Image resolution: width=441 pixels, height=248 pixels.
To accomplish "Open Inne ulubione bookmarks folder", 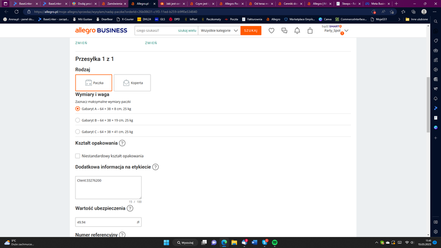I will tap(417, 19).
